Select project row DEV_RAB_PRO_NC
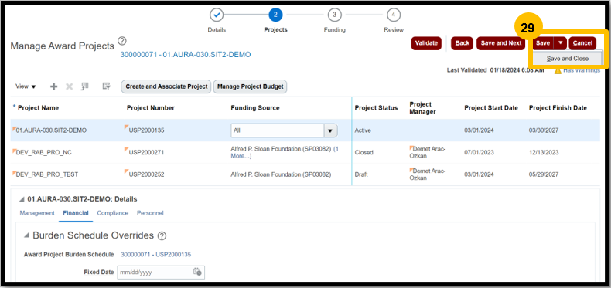Image resolution: width=611 pixels, height=288 pixels. tap(305, 153)
